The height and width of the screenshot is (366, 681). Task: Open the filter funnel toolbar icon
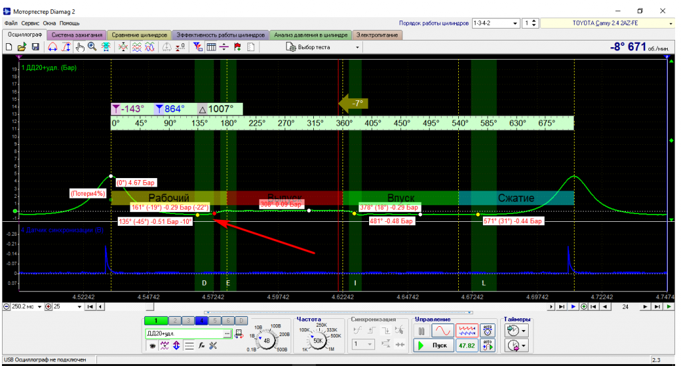tap(198, 47)
